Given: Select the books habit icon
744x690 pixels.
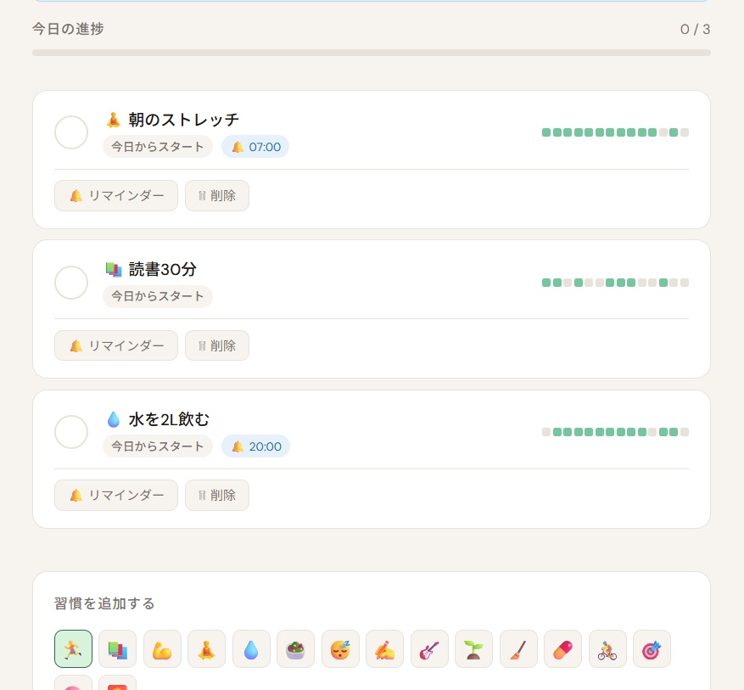Looking at the screenshot, I should tap(118, 648).
